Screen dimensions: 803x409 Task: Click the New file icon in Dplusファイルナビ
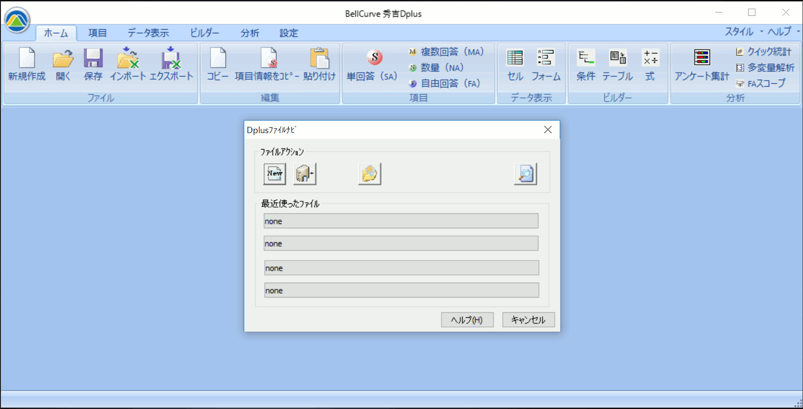click(275, 174)
